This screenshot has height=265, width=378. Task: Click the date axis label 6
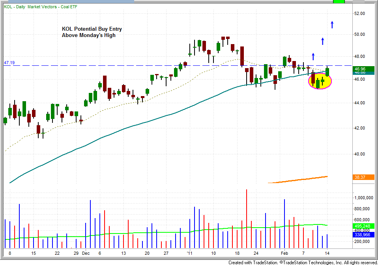tap(99, 253)
